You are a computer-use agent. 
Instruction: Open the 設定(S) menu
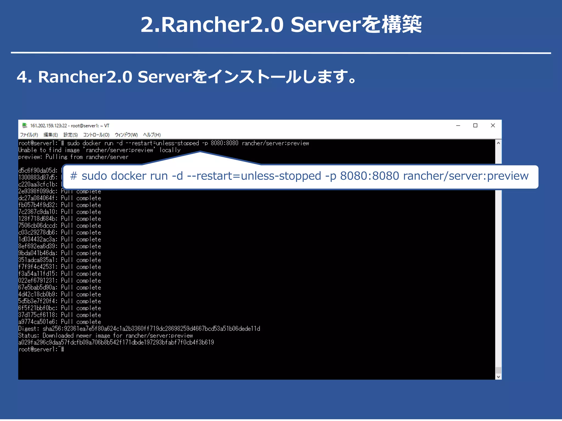71,135
